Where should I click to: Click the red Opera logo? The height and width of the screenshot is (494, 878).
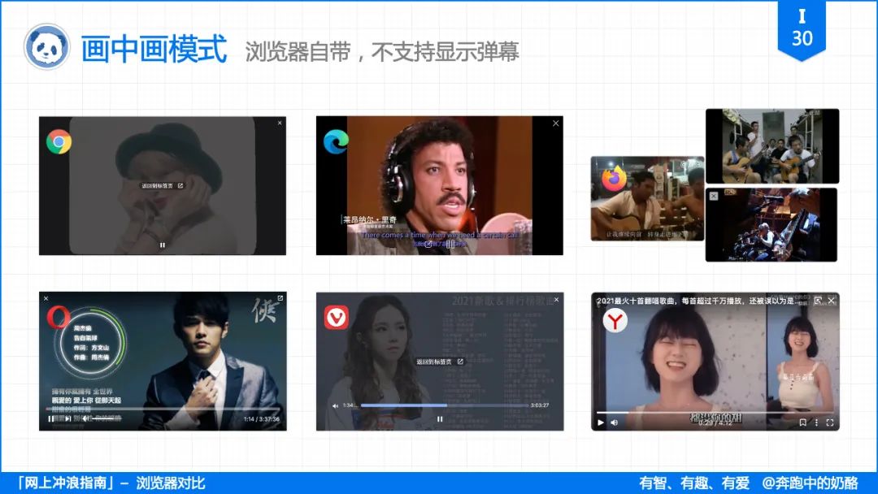point(59,318)
